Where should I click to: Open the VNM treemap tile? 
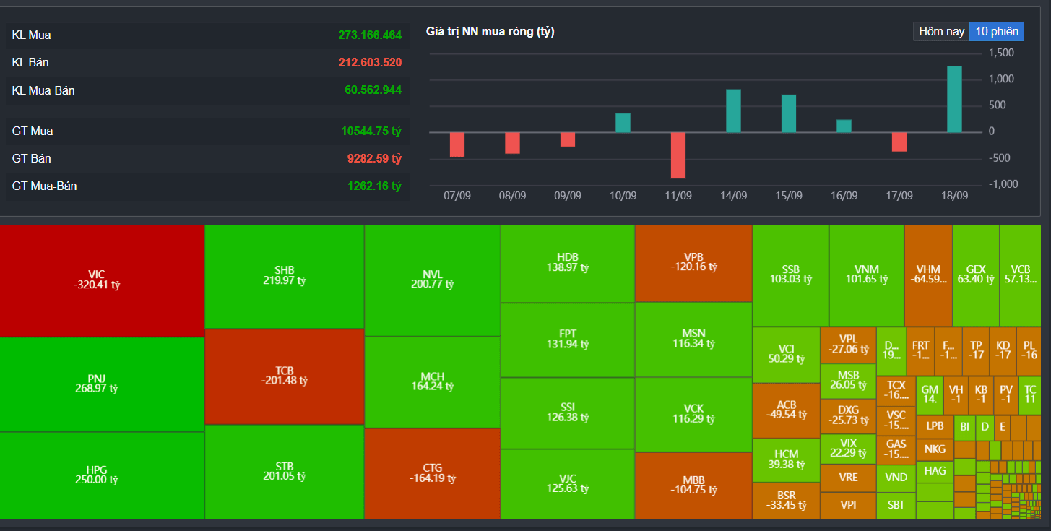[867, 275]
